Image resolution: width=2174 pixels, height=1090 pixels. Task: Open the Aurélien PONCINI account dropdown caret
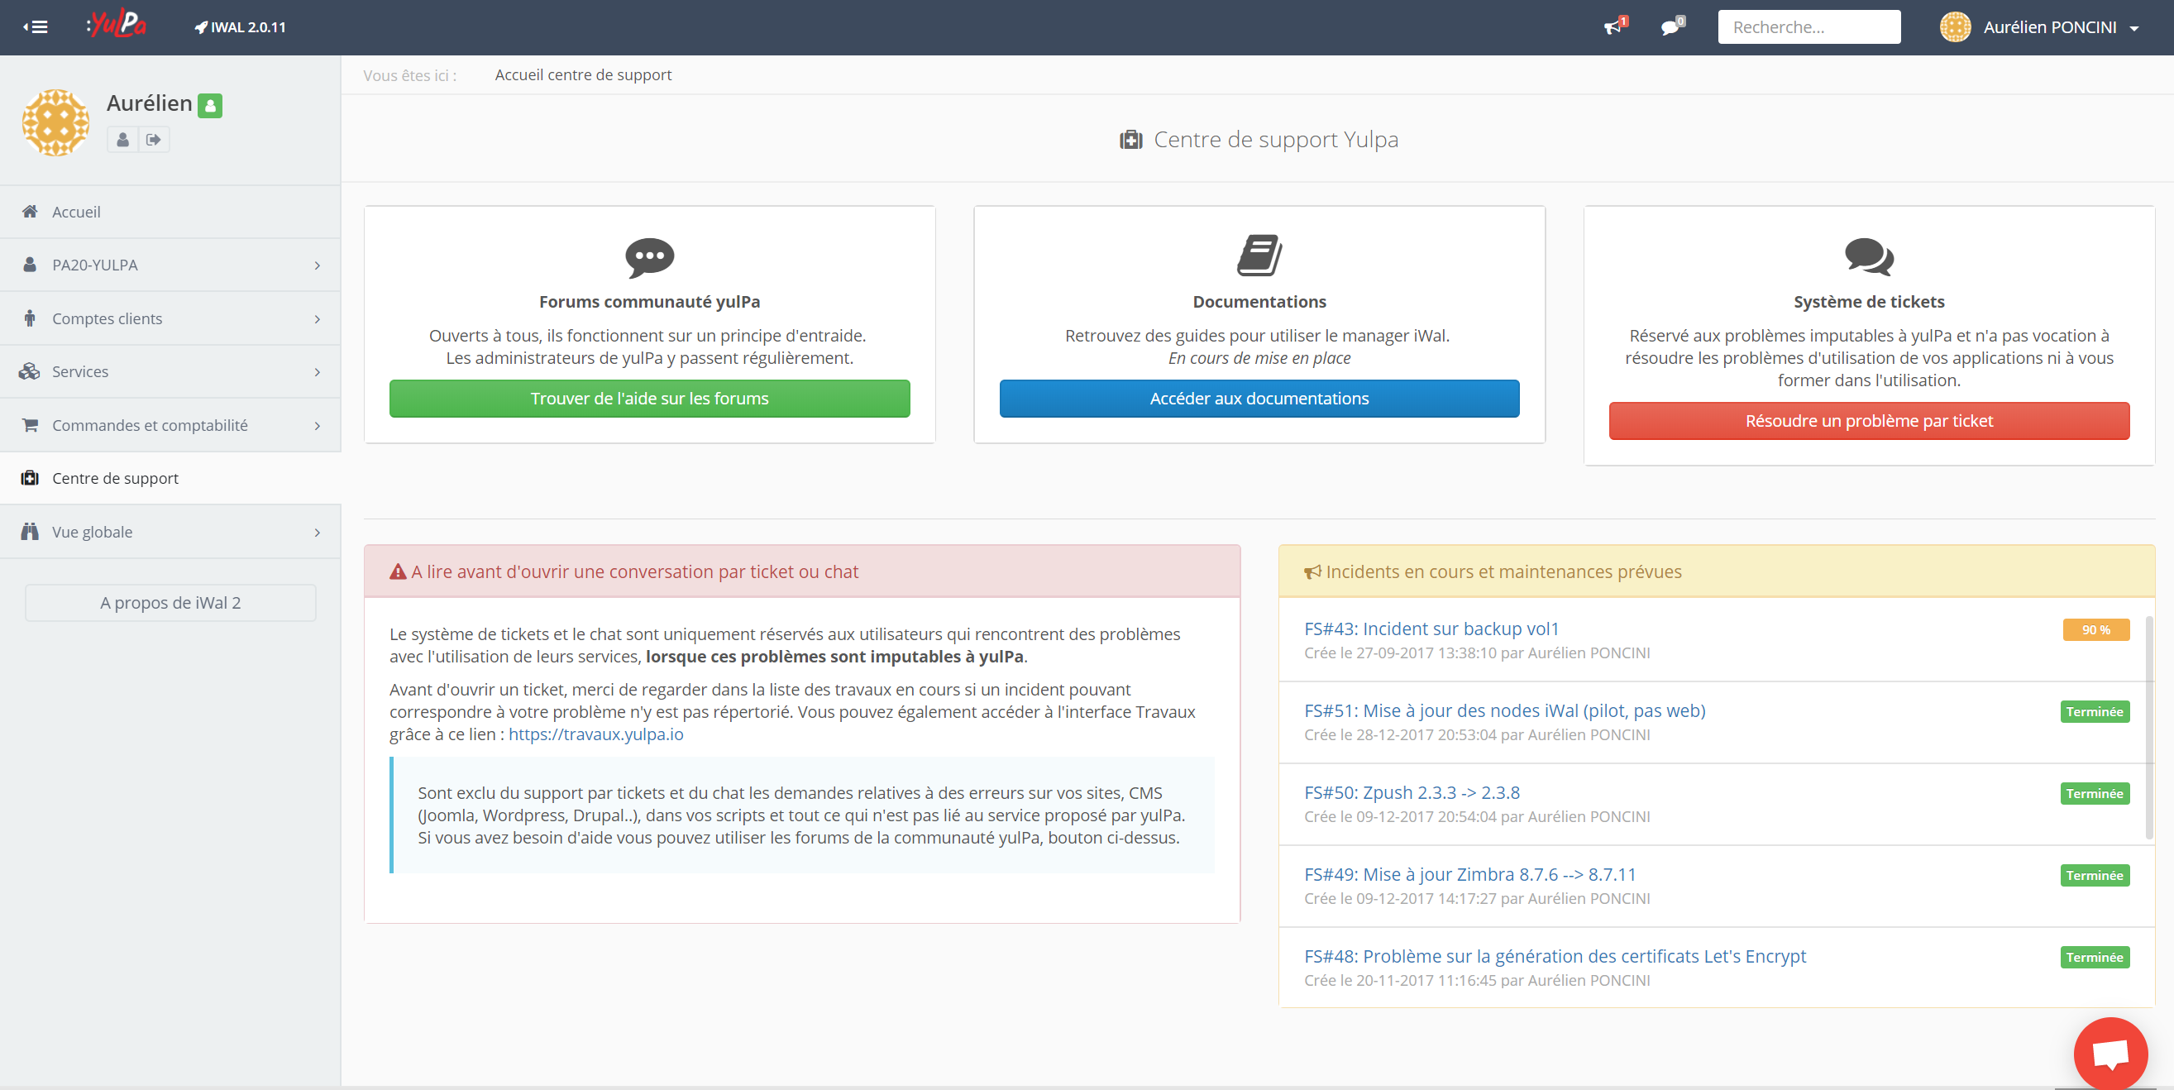pos(2134,28)
